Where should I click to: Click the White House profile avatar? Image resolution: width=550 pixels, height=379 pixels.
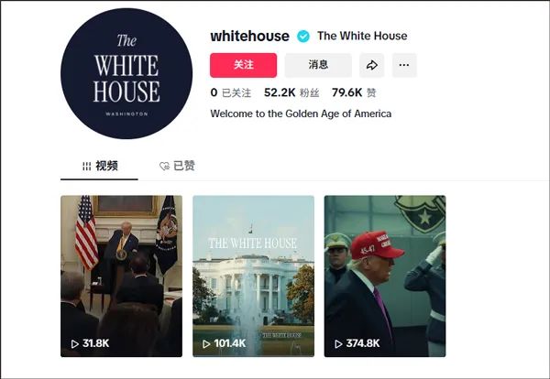click(x=126, y=73)
